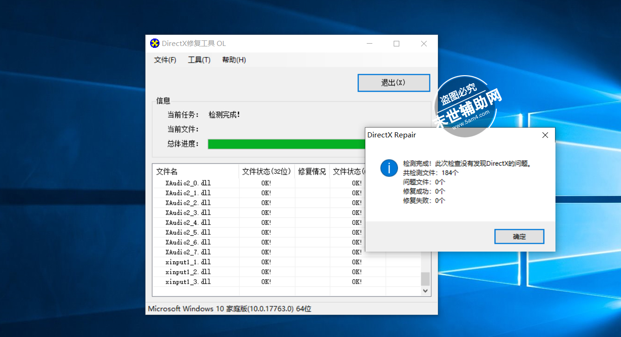Click the DirectX repair tool title icon
The height and width of the screenshot is (337, 621).
(x=155, y=44)
